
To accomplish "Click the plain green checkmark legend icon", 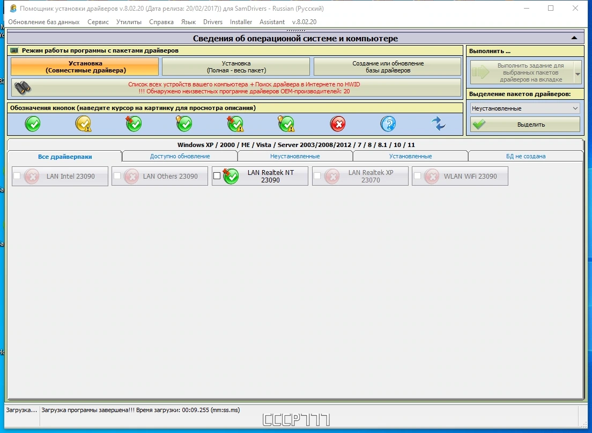I will [x=33, y=123].
